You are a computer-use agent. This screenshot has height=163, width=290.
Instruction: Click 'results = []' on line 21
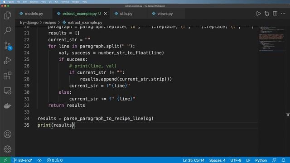64,33
